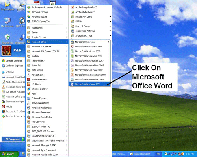Expand the Accessories submenu arrow
Screen dimensions: 197x157
[x=67, y=28]
